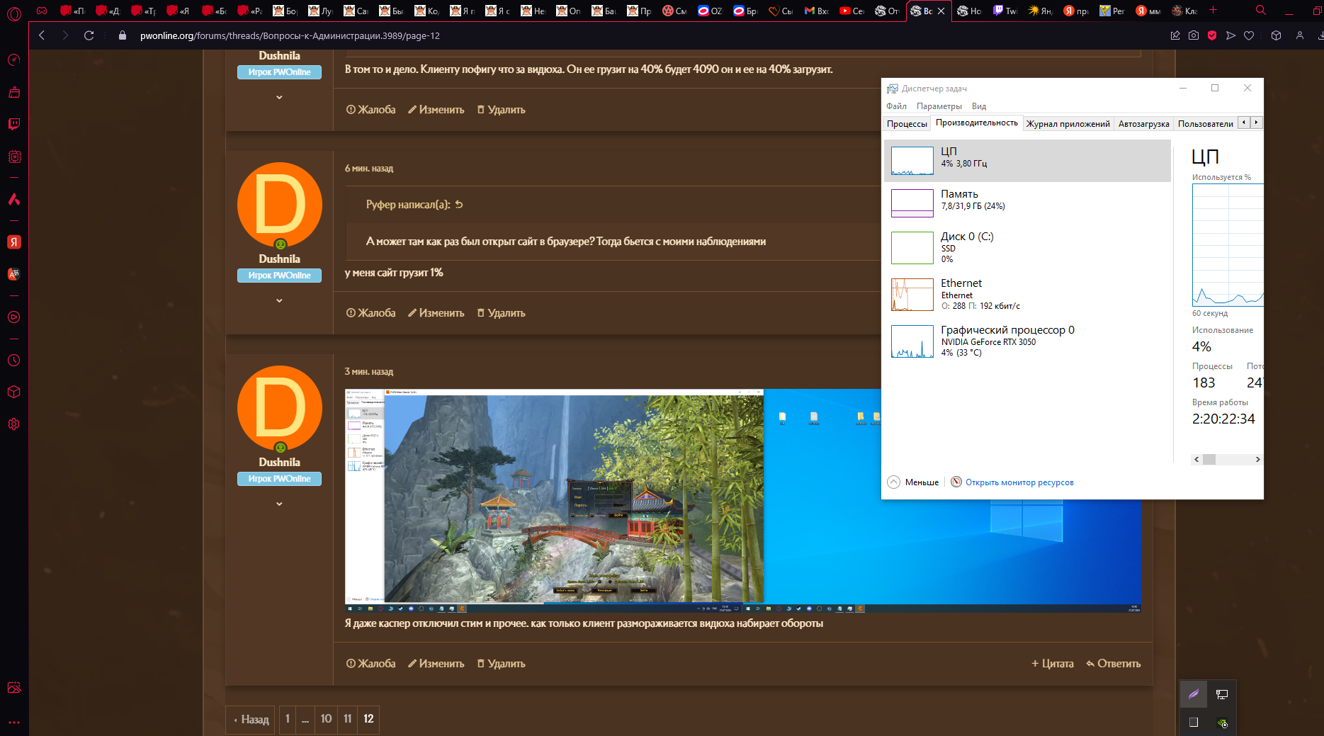Switch to the Пользователи tab
This screenshot has width=1324, height=736.
pyautogui.click(x=1206, y=123)
